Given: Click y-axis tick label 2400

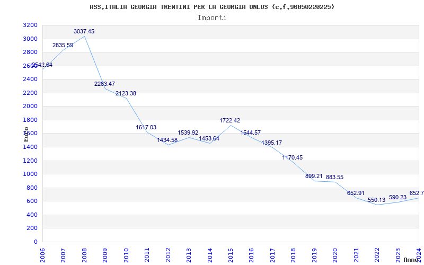Looking at the screenshot, I should click(x=30, y=79).
